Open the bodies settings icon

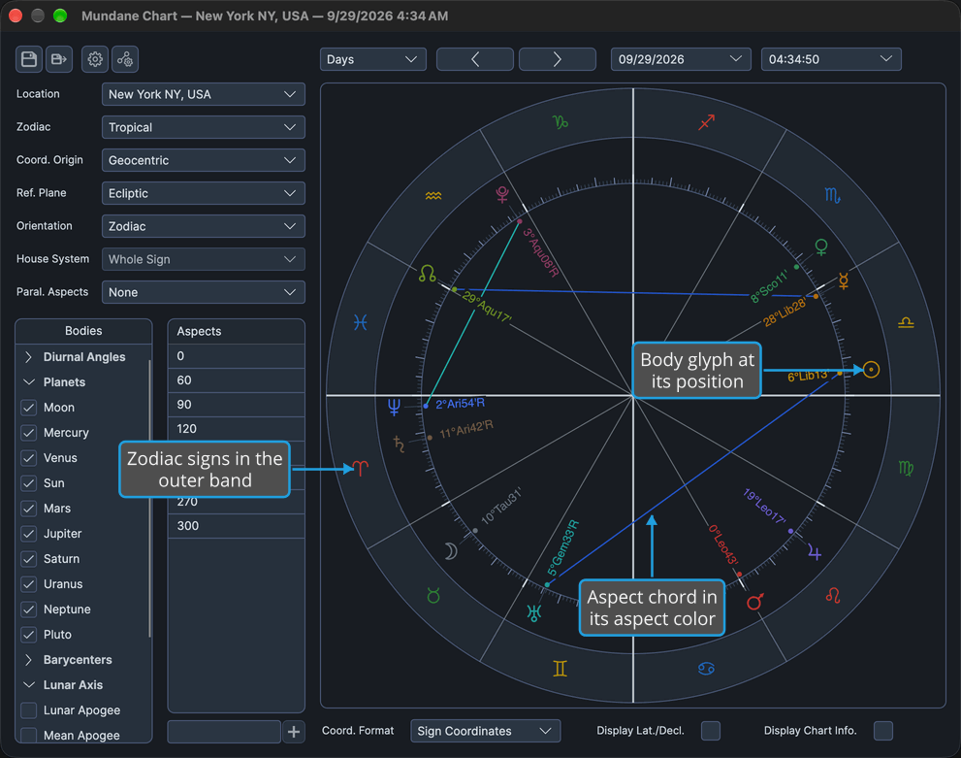125,59
